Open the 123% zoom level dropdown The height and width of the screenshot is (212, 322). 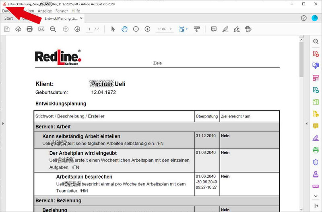[x=165, y=29]
